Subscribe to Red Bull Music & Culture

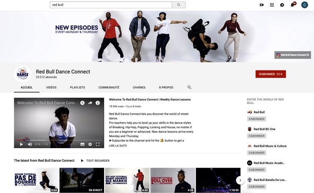pyautogui.click(x=256, y=153)
